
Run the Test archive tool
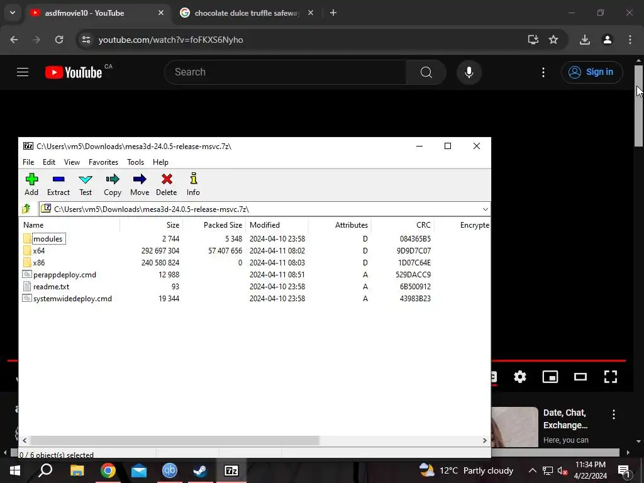86,184
